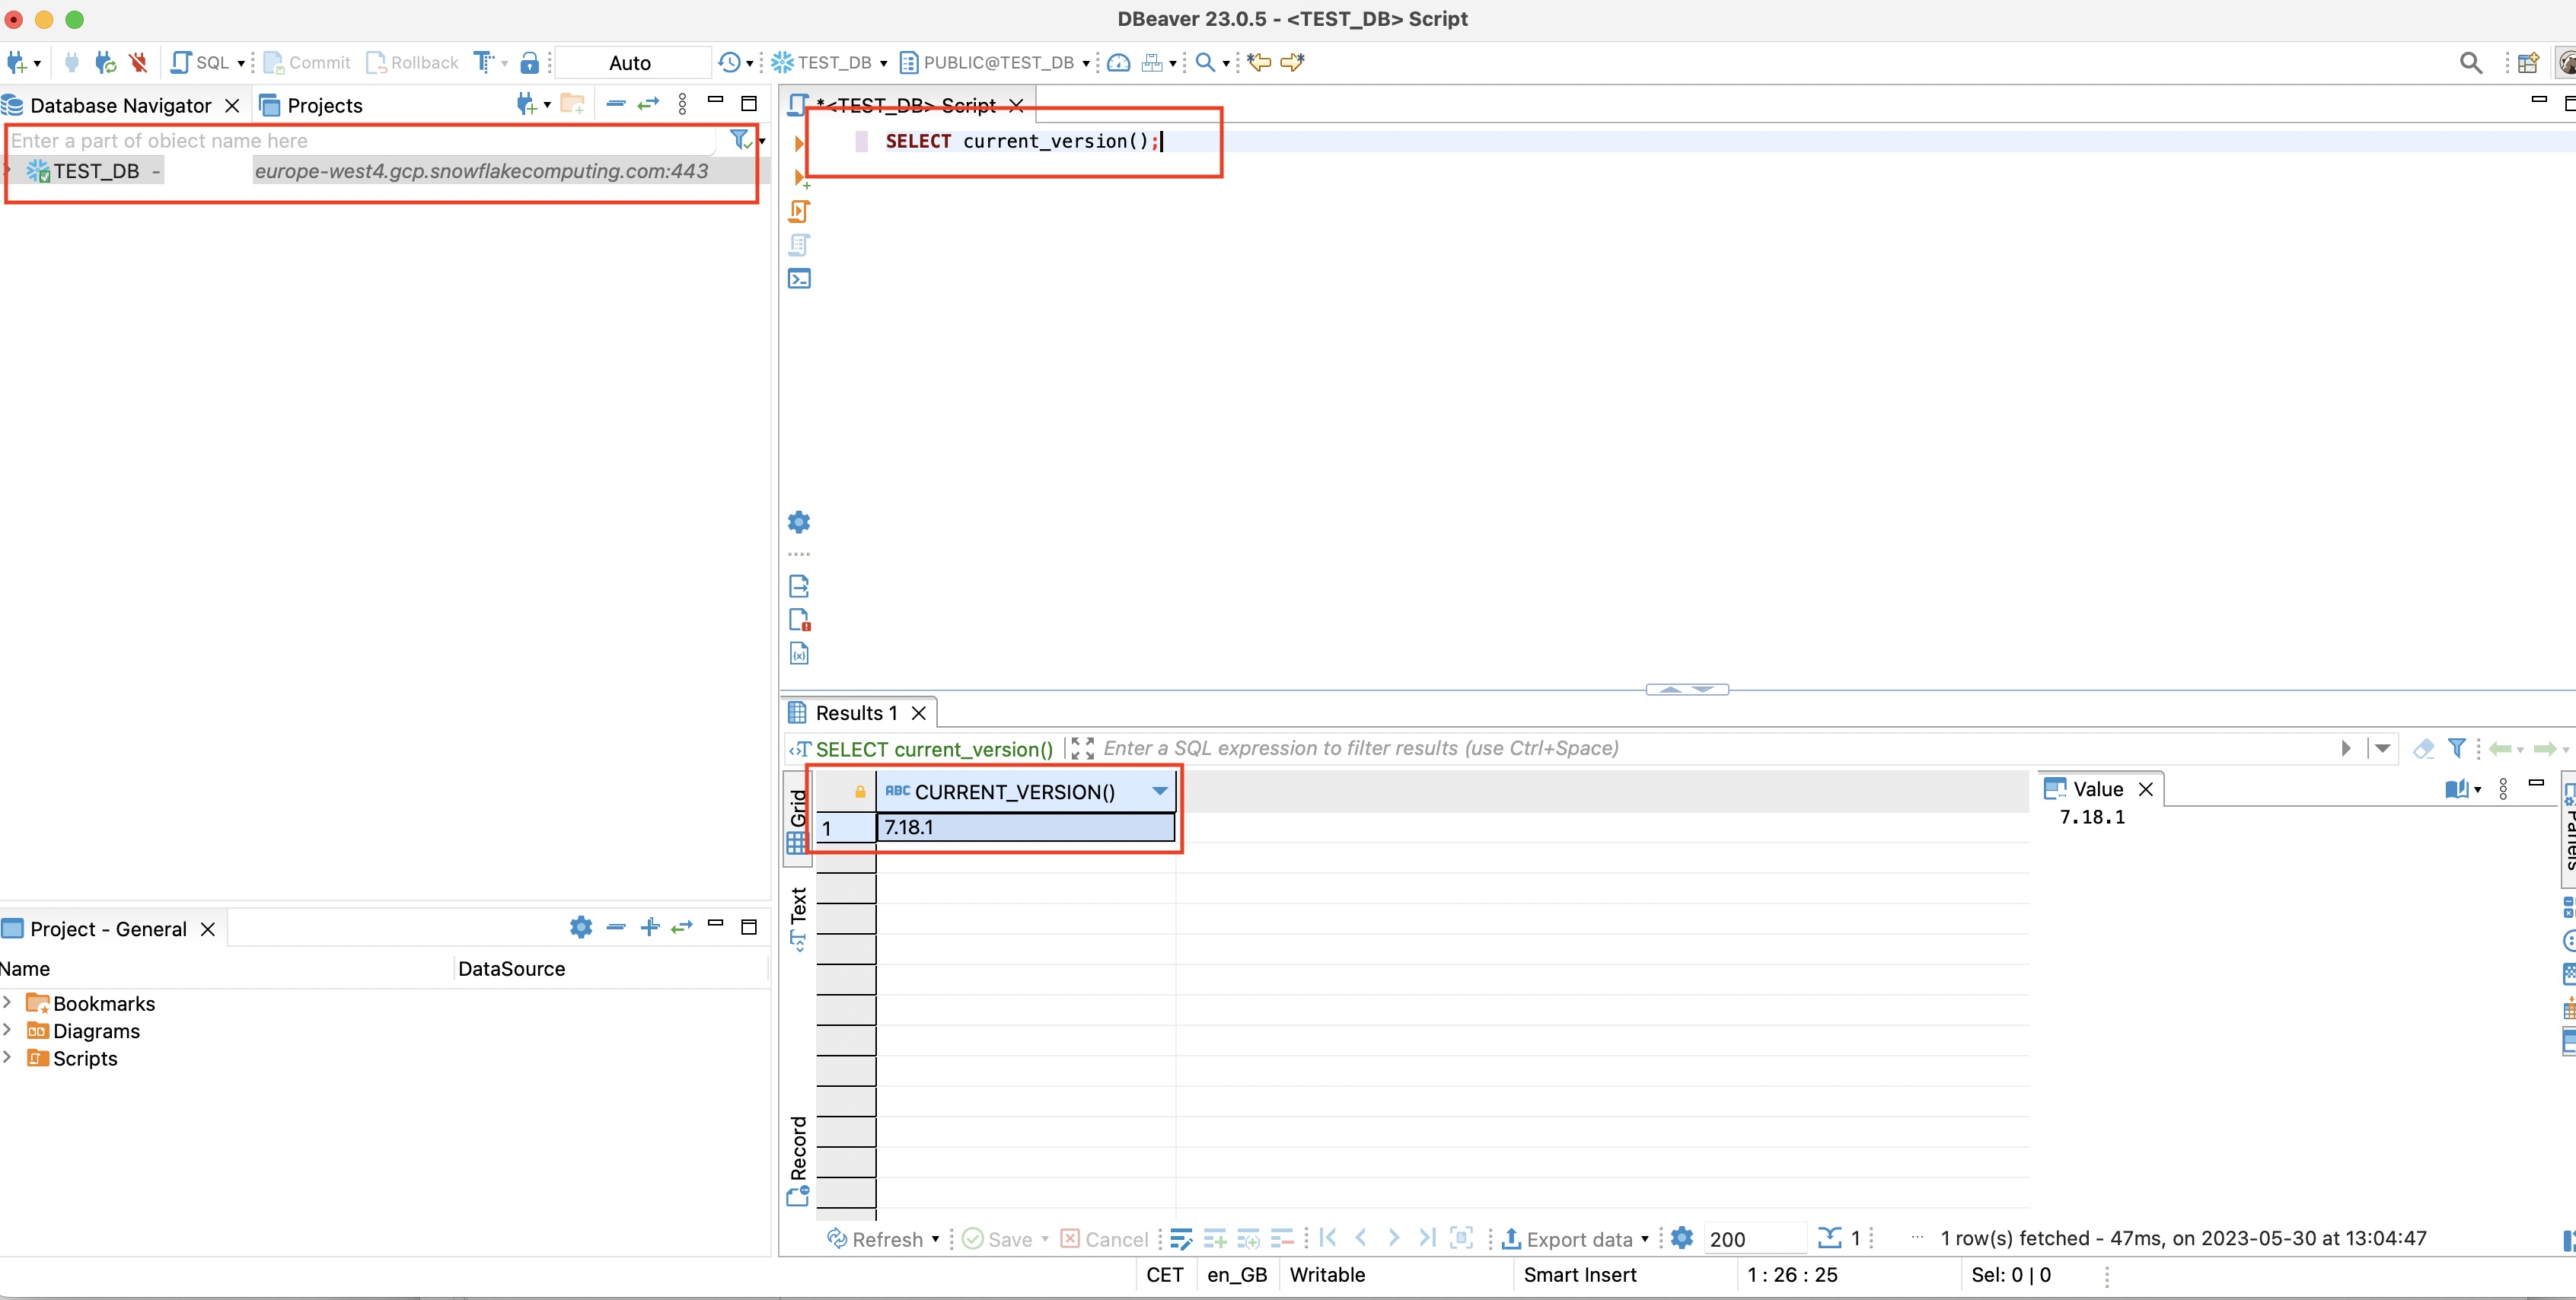Expand the Bookmarks folder
The image size is (2576, 1300).
tap(8, 1002)
